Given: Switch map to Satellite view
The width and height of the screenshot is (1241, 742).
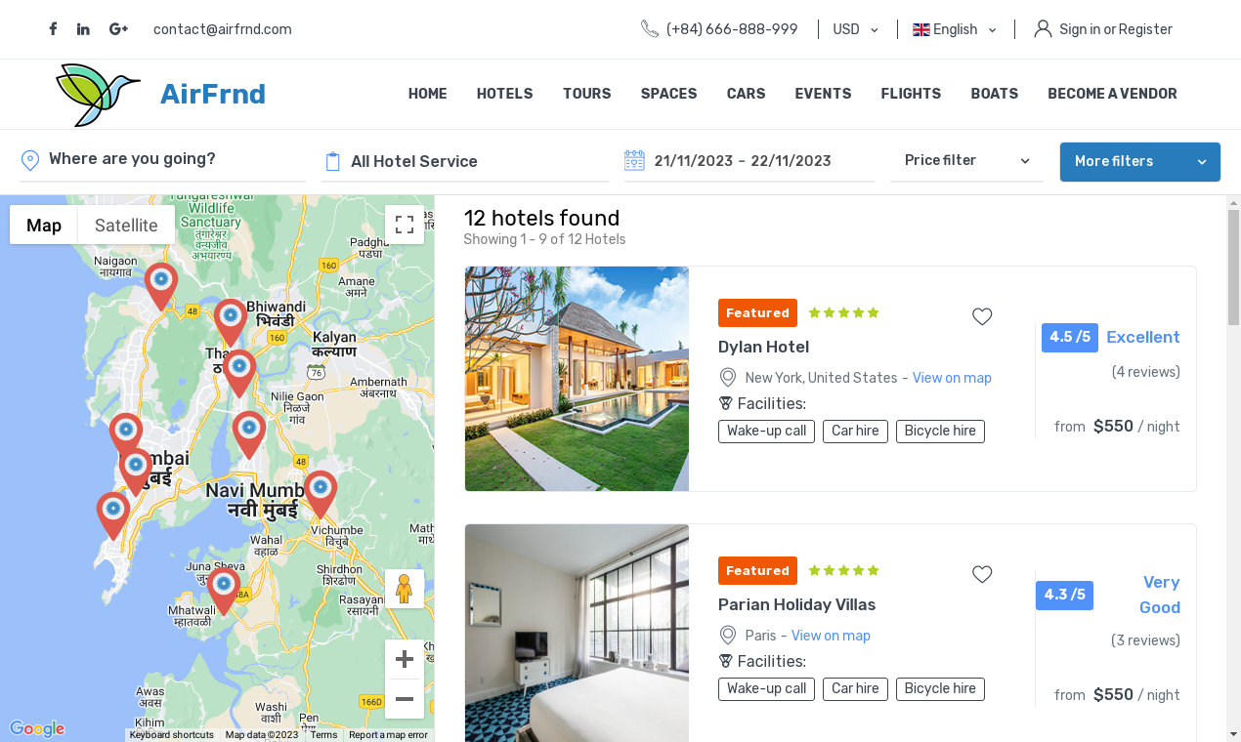Looking at the screenshot, I should point(126,225).
